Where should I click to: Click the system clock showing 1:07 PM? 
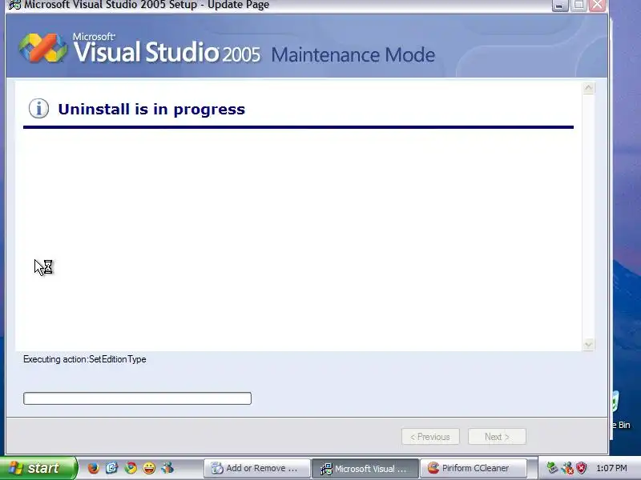tap(611, 468)
